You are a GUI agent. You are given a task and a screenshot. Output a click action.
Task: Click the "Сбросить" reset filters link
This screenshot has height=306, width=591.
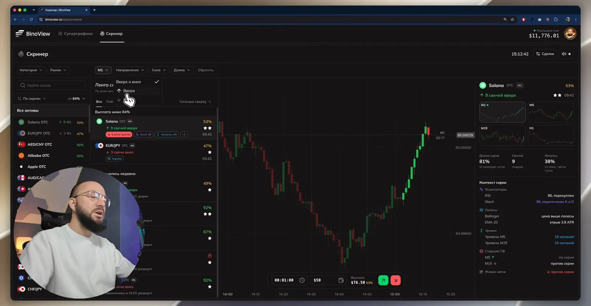pyautogui.click(x=206, y=70)
